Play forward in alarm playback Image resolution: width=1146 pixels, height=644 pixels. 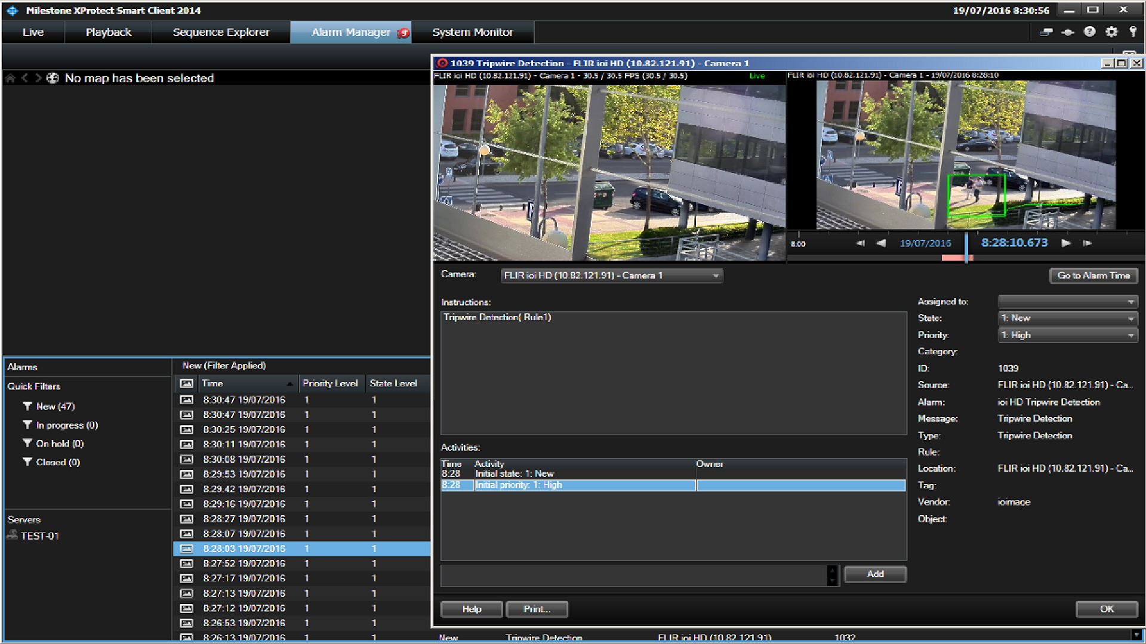(x=1066, y=243)
